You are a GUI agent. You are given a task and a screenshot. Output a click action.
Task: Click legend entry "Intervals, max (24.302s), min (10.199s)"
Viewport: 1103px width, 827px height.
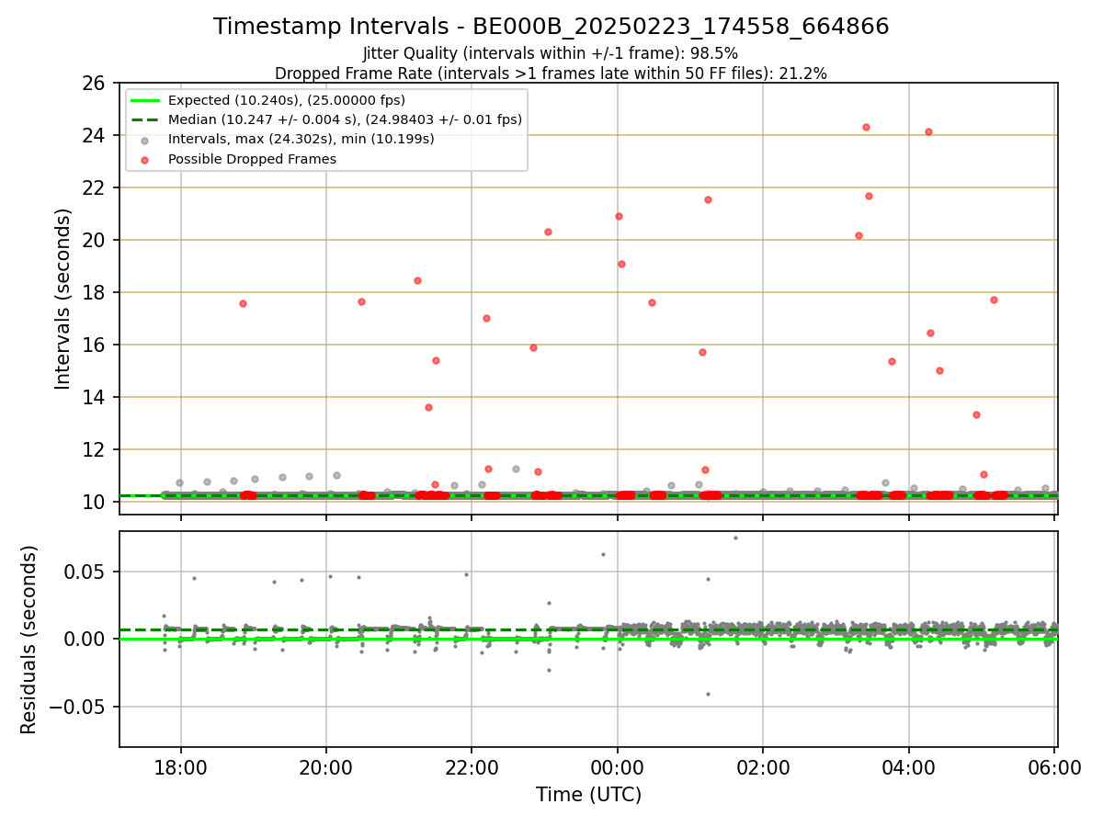(x=301, y=139)
